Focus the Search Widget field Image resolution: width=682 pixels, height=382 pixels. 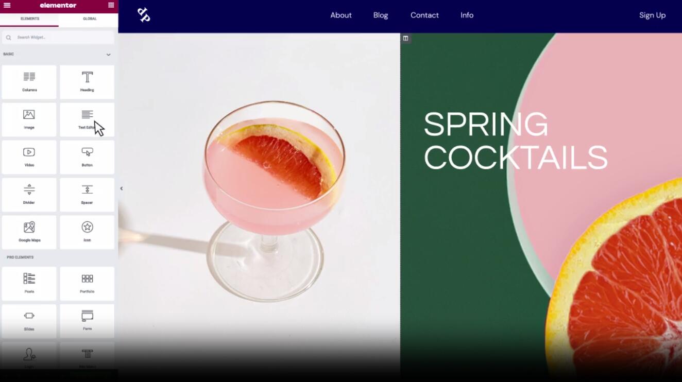click(x=58, y=37)
